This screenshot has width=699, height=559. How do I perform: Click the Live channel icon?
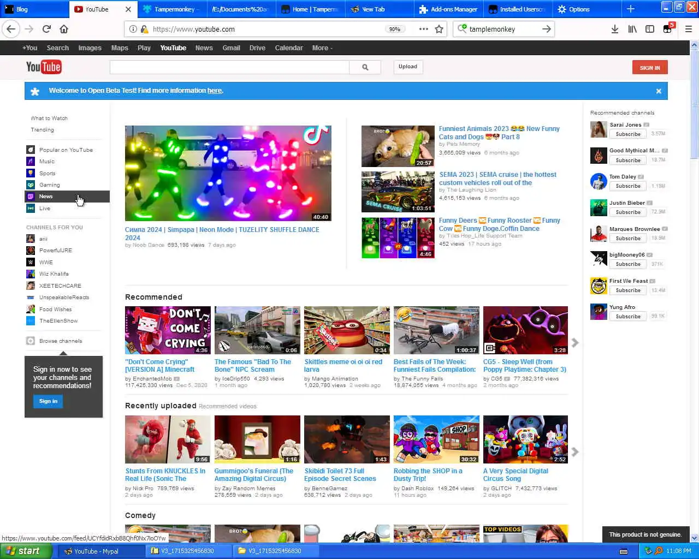(31, 208)
